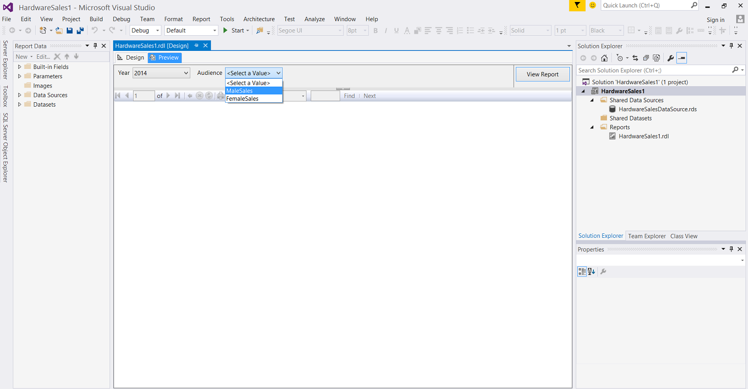Click the Save All toolbar icon
Viewport: 748px width, 389px height.
[x=80, y=30]
